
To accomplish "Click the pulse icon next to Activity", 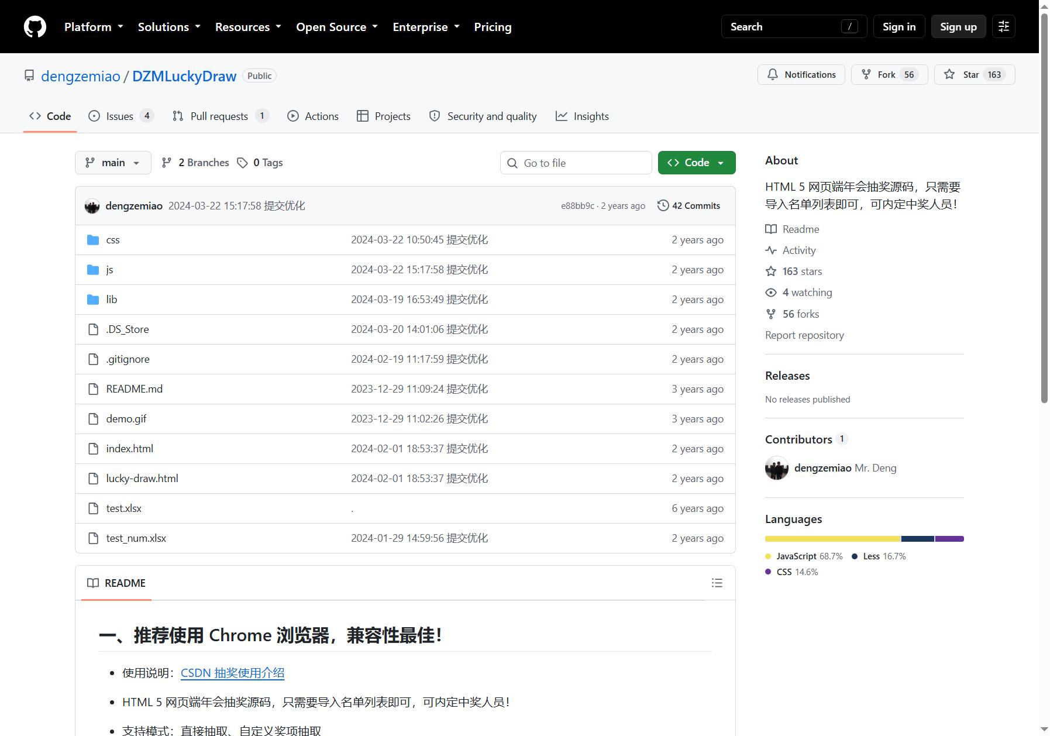I will click(x=771, y=250).
